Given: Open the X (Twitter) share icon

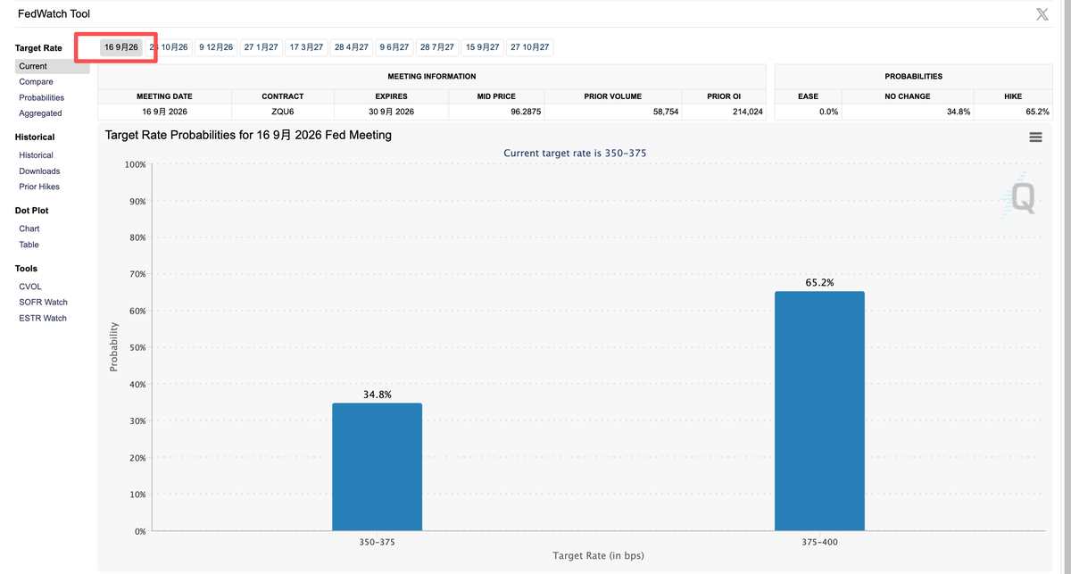Looking at the screenshot, I should point(1042,13).
